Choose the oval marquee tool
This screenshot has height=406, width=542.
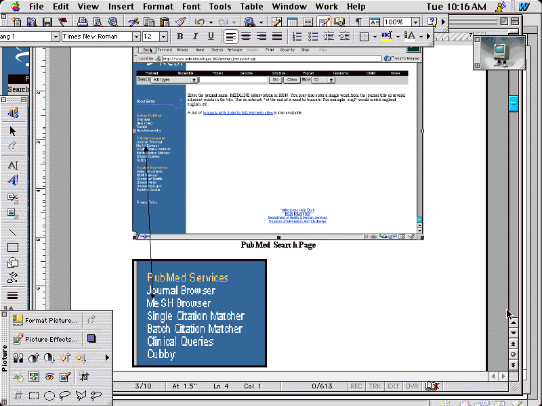(49, 396)
